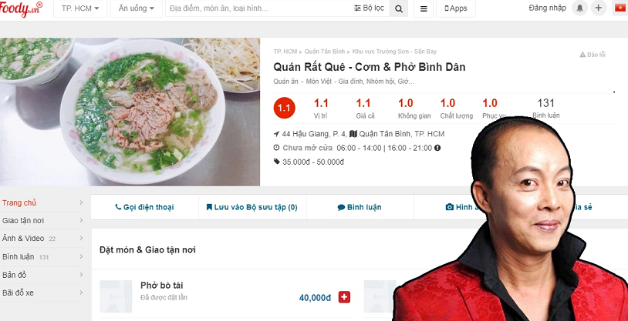Expand the Giao tận nơi sidebar item
Screen dimensions: 628x321
(42, 221)
